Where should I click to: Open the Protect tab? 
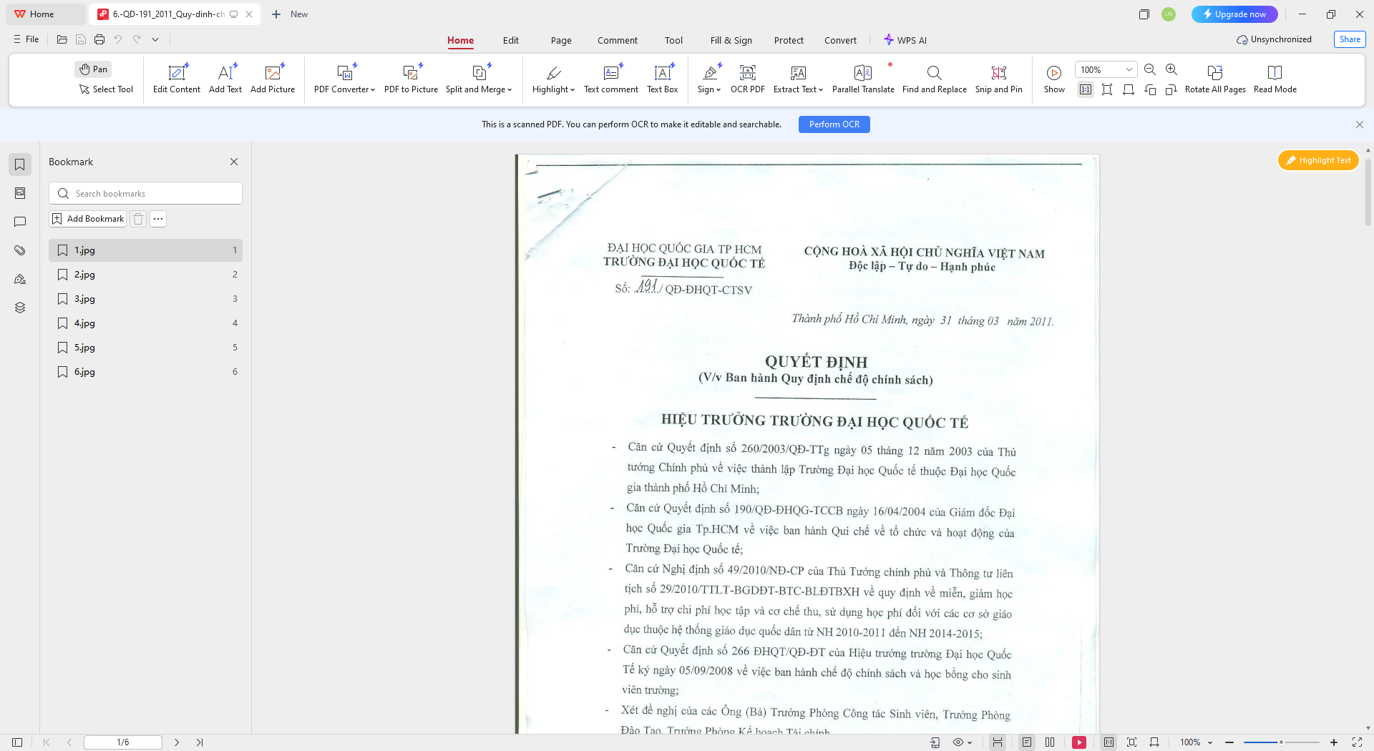pos(789,40)
